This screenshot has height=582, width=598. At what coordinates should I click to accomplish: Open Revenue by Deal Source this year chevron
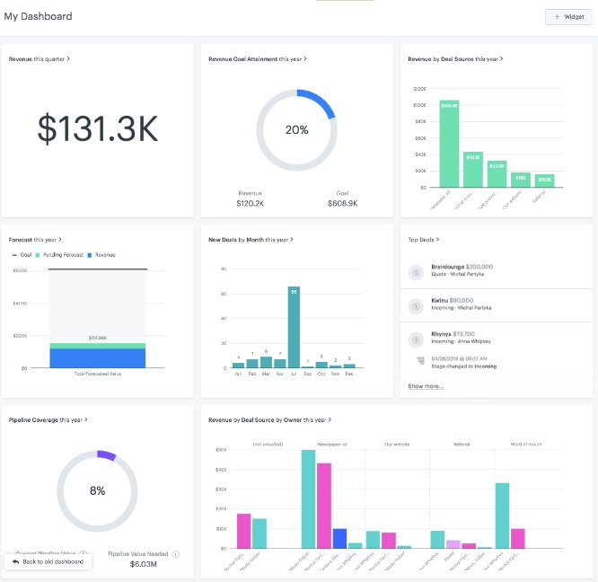502,58
